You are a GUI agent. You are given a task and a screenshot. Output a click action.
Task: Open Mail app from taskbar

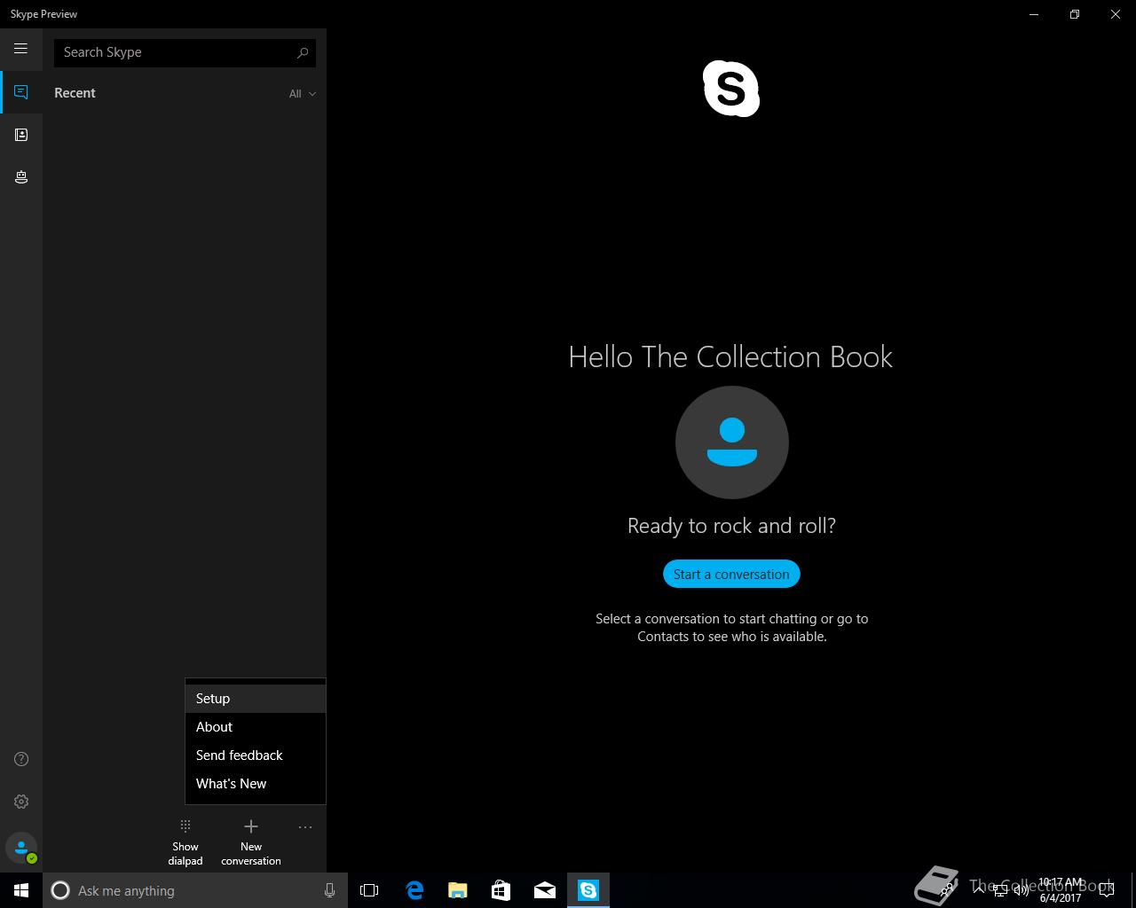[545, 890]
